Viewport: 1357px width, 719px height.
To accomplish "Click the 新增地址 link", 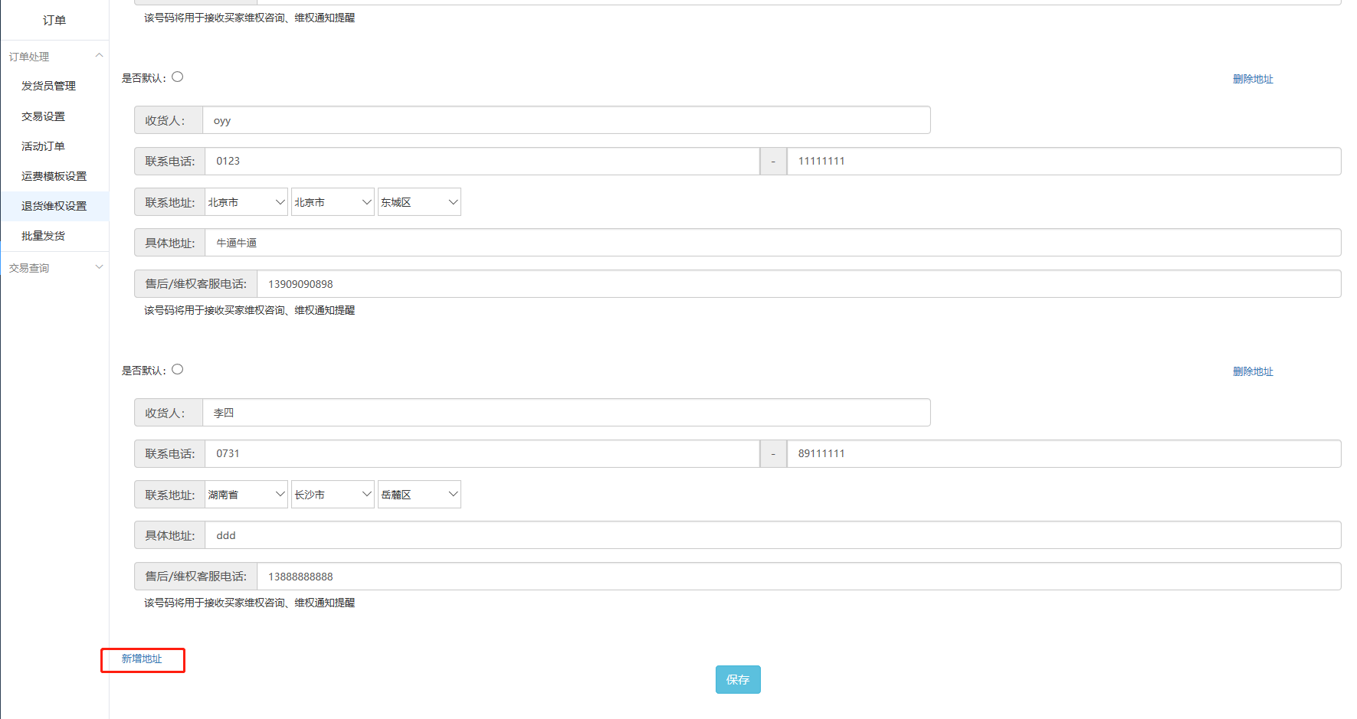I will 142,659.
